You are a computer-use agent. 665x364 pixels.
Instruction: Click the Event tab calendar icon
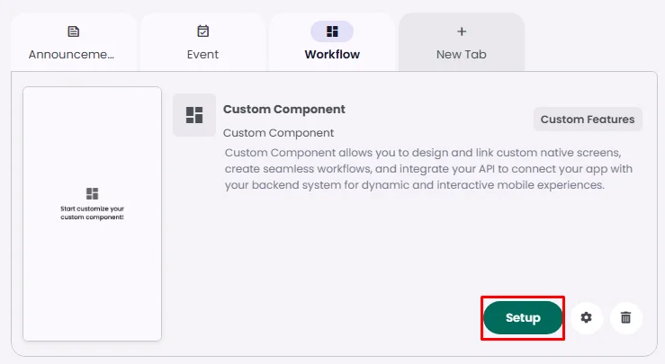point(202,31)
